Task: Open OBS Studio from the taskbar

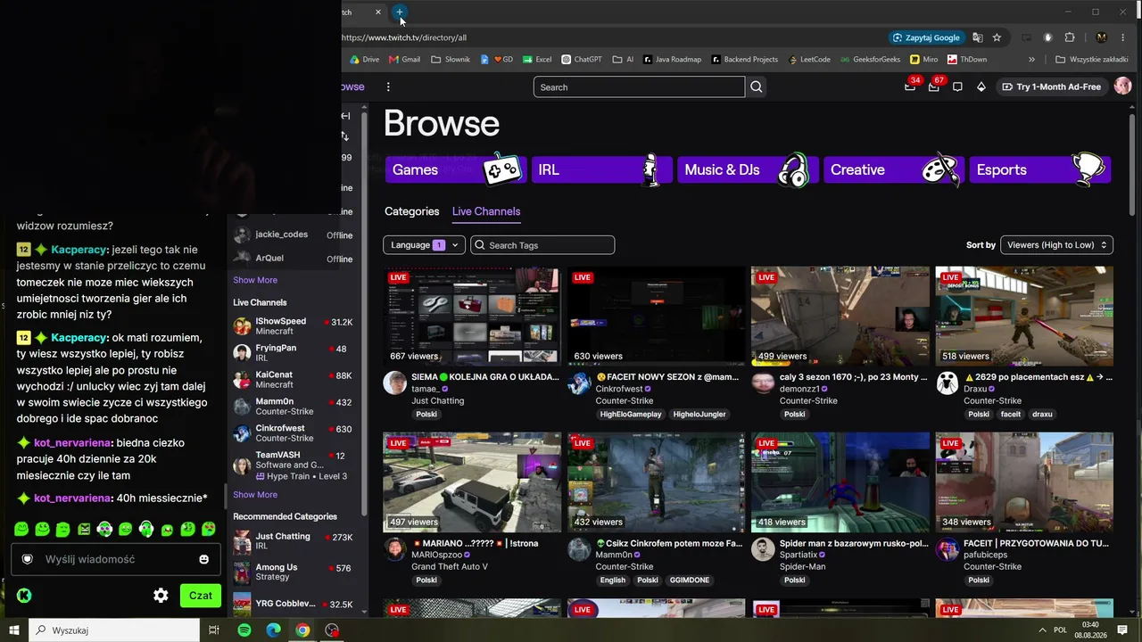Action: click(x=332, y=630)
